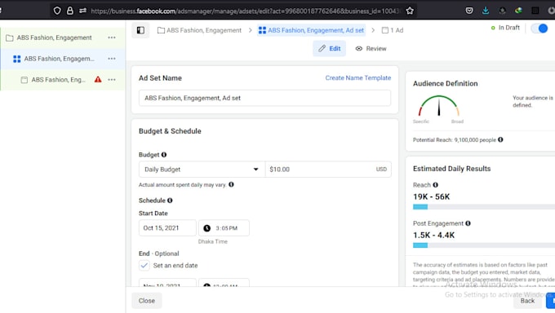Viewport: 555px width, 313px height.
Task: Click Create Name Template link
Action: (358, 77)
